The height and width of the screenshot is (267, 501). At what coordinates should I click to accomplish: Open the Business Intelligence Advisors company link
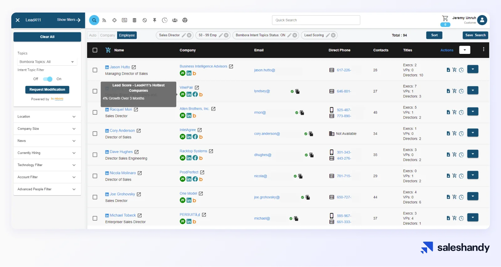tap(203, 66)
